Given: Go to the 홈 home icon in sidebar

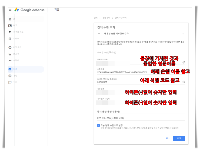Looking at the screenshot, I should (x=10, y=19).
